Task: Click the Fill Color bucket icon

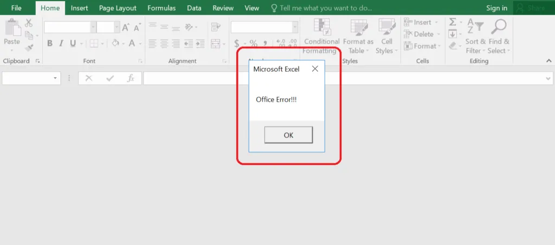Action: pyautogui.click(x=115, y=43)
